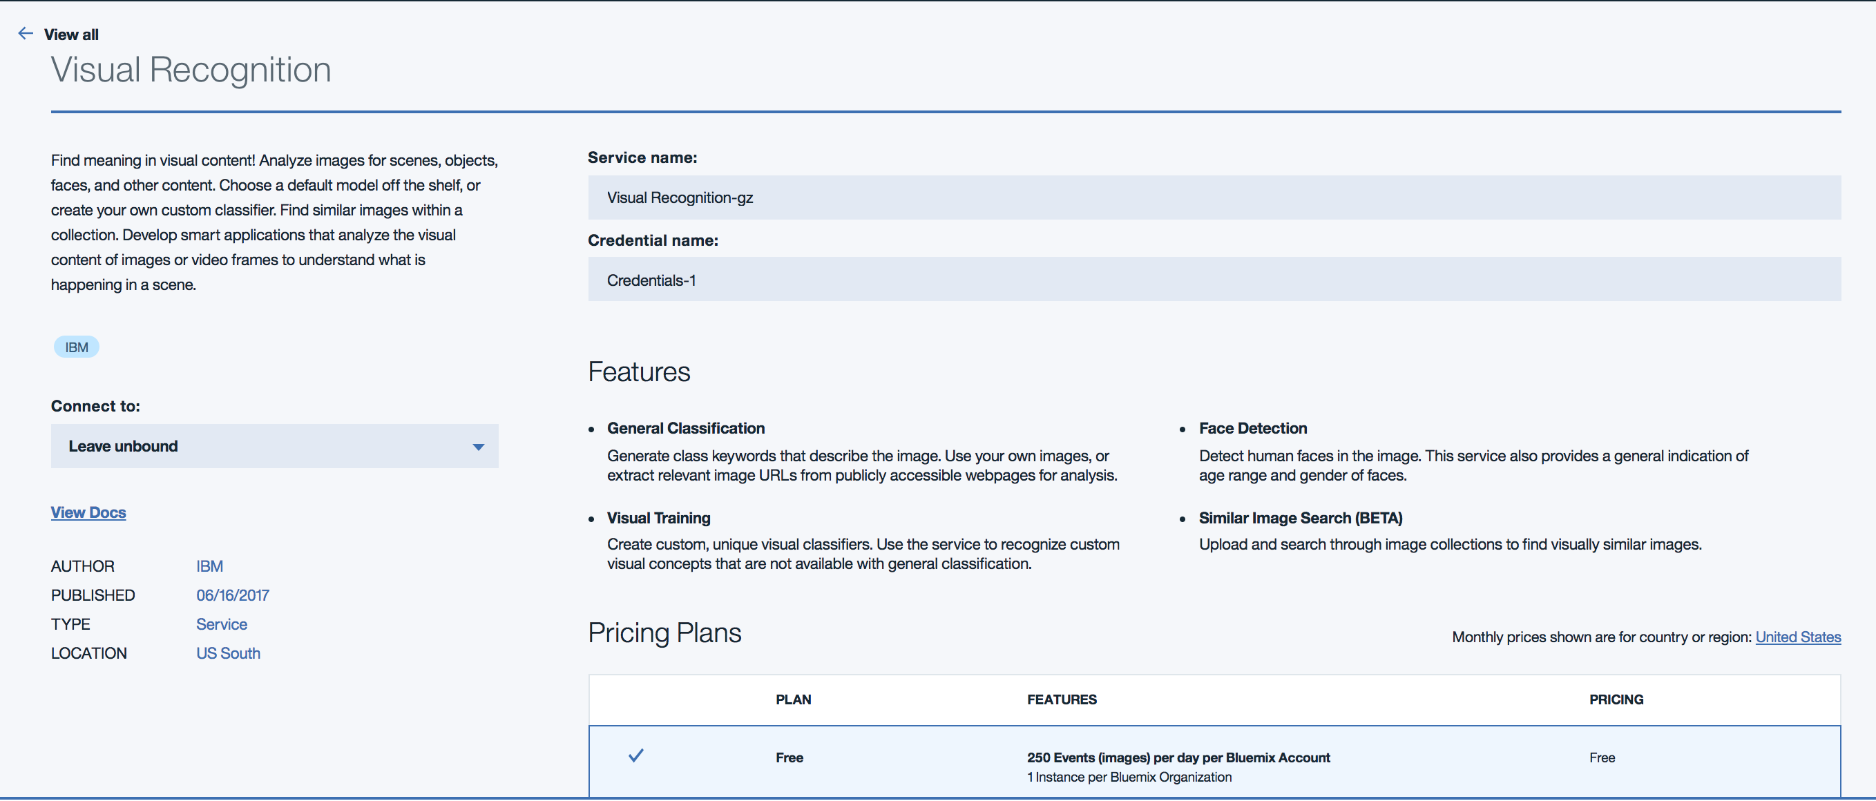Edit the Service name field
The image size is (1876, 801).
[x=1214, y=197]
